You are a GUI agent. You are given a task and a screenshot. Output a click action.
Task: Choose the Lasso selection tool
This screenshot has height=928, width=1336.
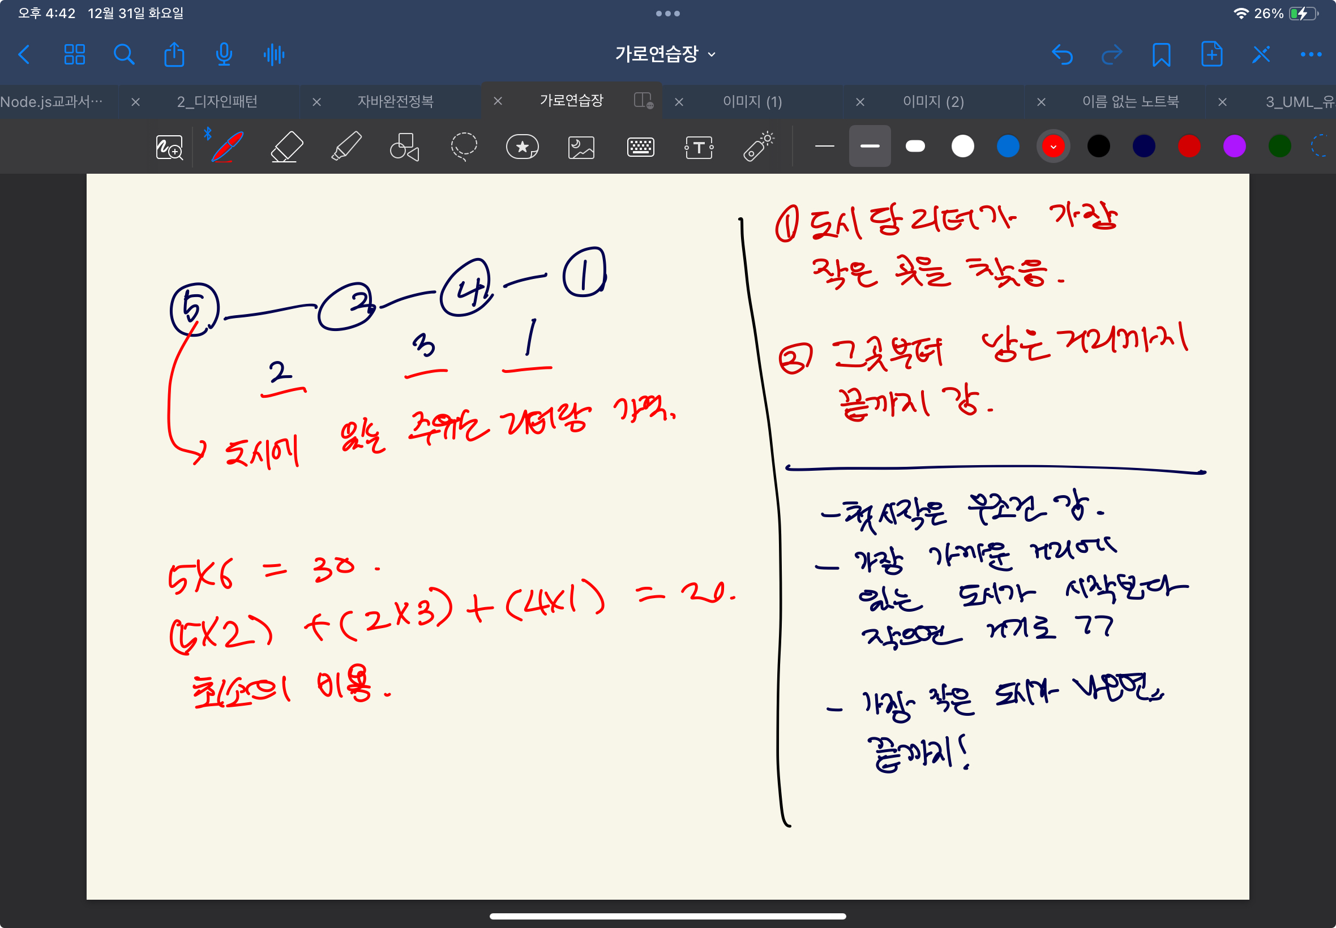[464, 147]
